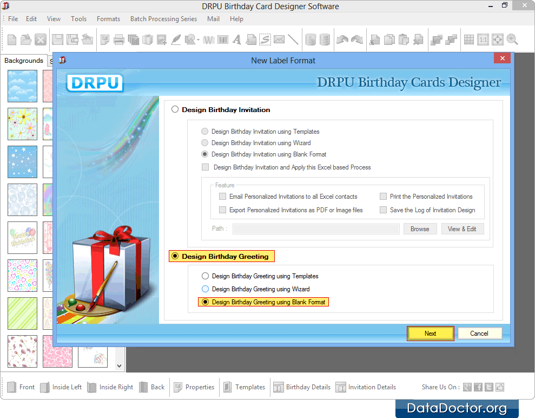
Task: Open the Mail menu
Action: coord(213,19)
